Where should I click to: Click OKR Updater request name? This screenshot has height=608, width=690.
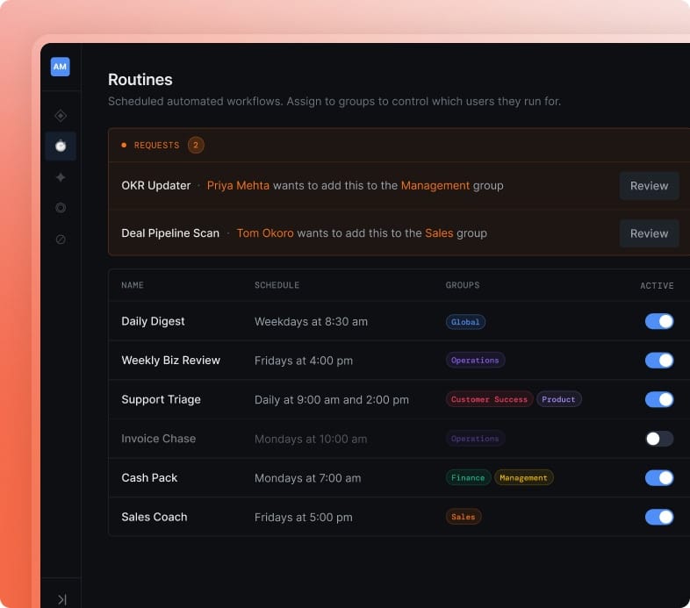[155, 186]
